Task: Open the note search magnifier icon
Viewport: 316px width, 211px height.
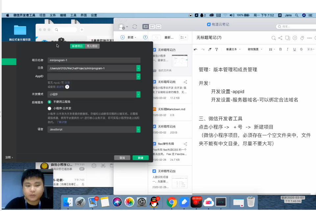Action: coord(274,38)
